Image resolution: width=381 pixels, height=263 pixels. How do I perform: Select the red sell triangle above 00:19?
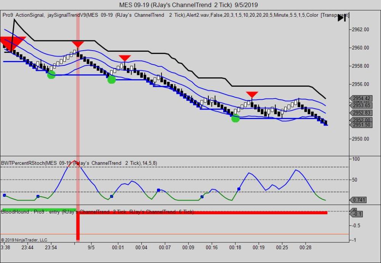coord(252,94)
